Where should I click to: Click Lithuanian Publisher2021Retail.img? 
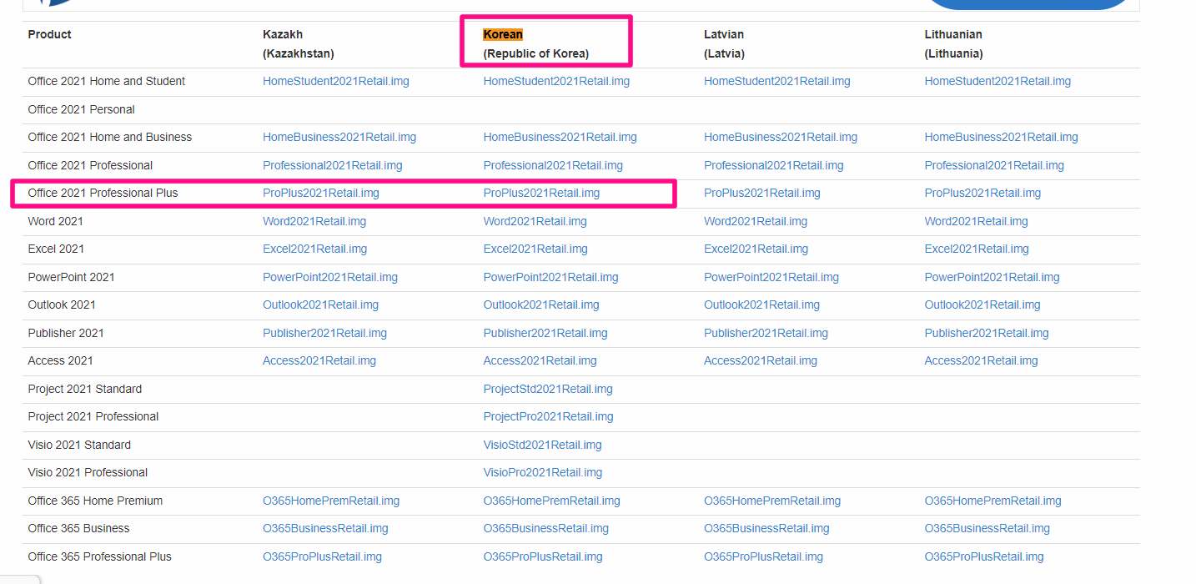point(987,333)
